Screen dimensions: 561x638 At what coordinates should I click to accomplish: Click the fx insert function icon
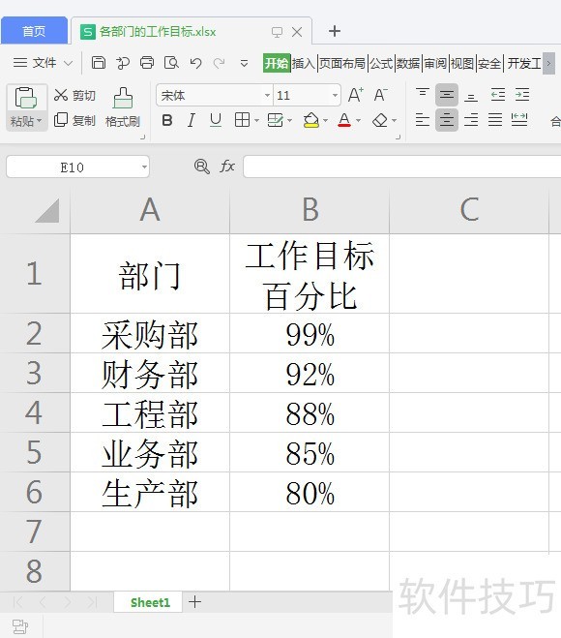227,166
